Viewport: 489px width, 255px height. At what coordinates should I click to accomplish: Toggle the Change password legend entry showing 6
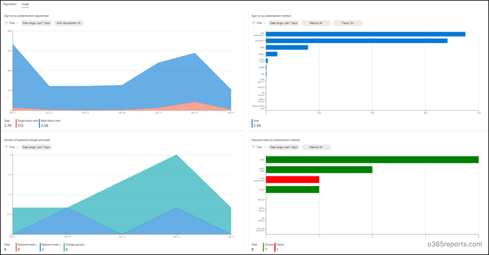(75, 247)
